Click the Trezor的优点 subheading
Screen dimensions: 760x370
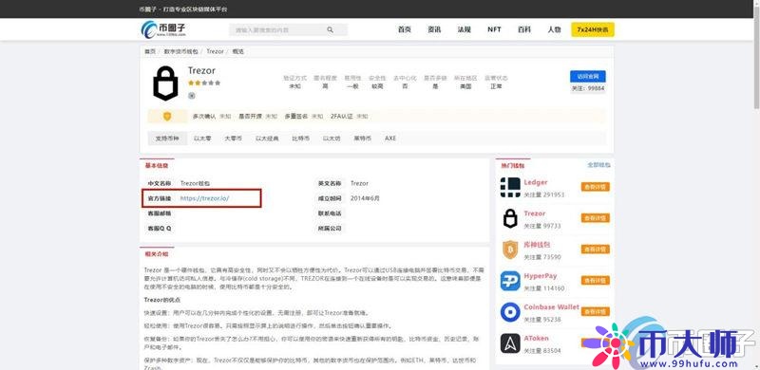162,300
